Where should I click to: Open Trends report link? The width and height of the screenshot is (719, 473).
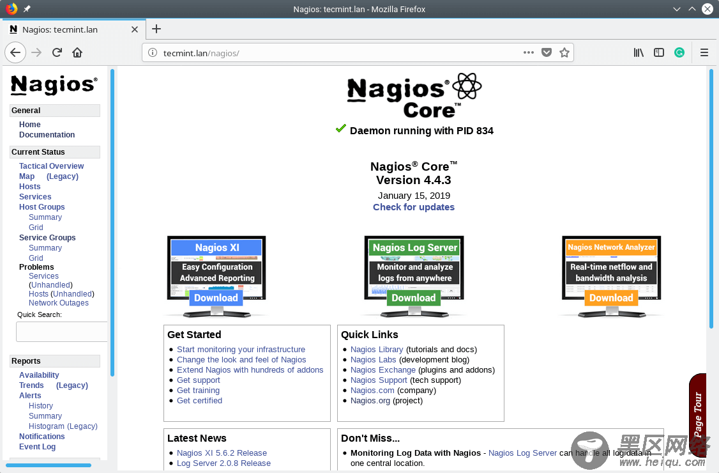click(x=31, y=385)
